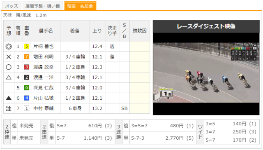263x150 pixels.
Task: Open racer 増田 利明 name link
Action: pos(43,57)
